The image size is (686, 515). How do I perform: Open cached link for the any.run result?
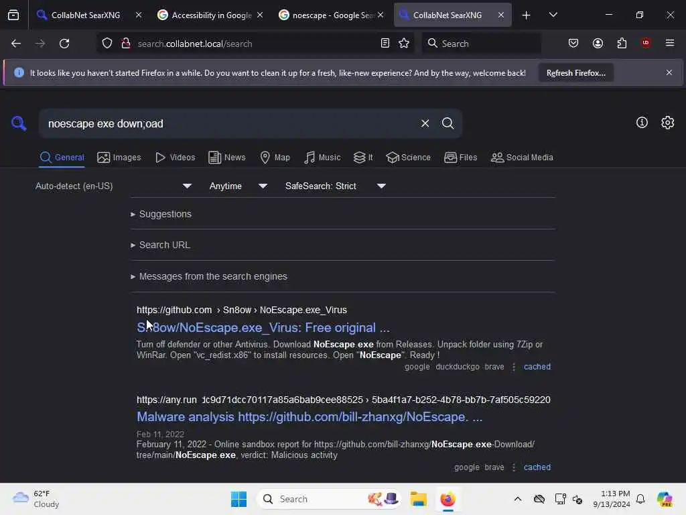[x=537, y=467]
